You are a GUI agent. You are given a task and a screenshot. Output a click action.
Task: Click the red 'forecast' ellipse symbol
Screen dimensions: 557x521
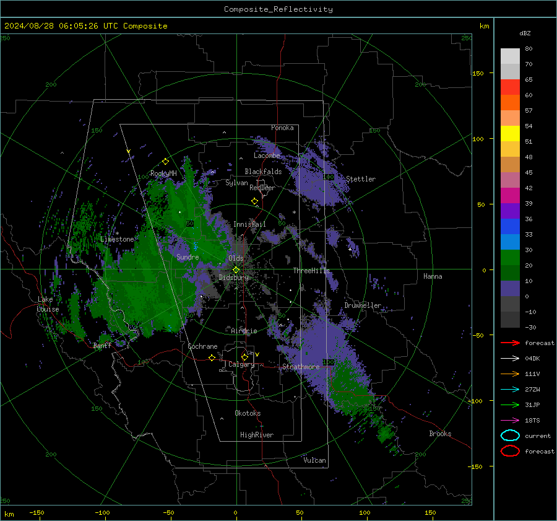click(510, 451)
